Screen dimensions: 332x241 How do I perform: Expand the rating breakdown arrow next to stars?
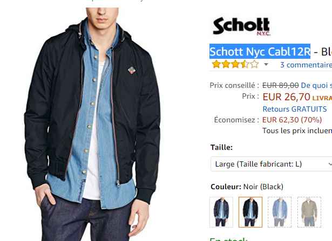[x=266, y=64]
